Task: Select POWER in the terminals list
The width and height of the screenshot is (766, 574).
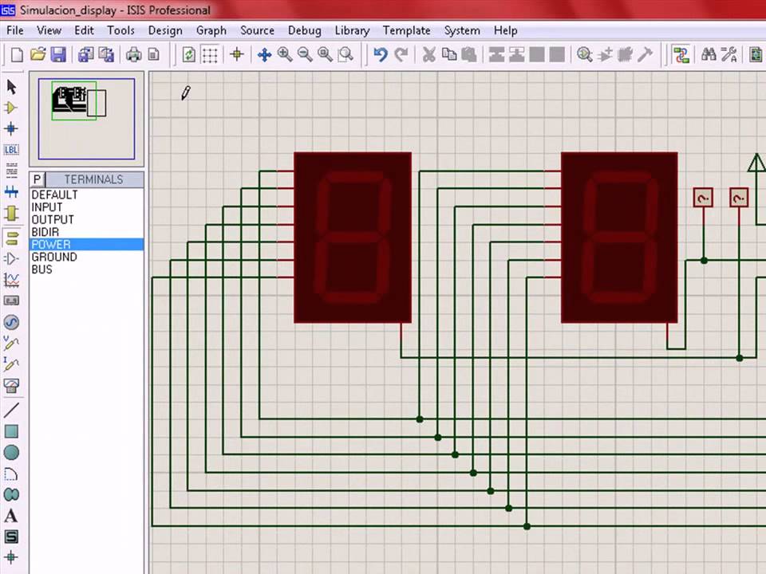Action: [x=87, y=245]
